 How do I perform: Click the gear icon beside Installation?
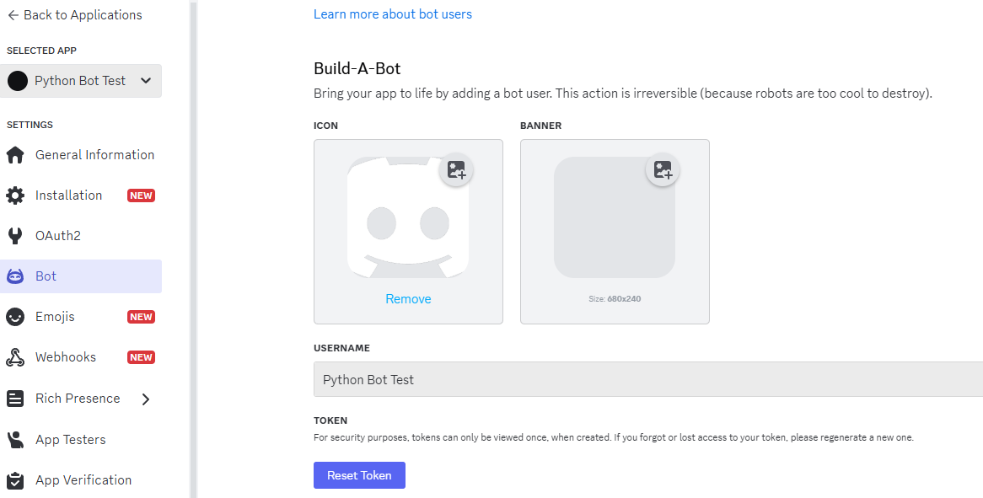15,195
